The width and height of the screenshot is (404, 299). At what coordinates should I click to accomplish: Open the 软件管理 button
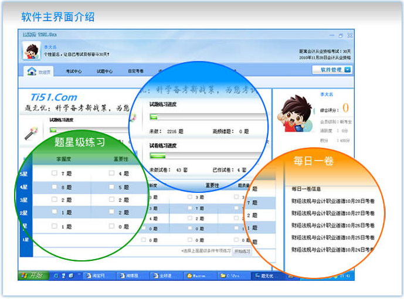click(x=332, y=70)
